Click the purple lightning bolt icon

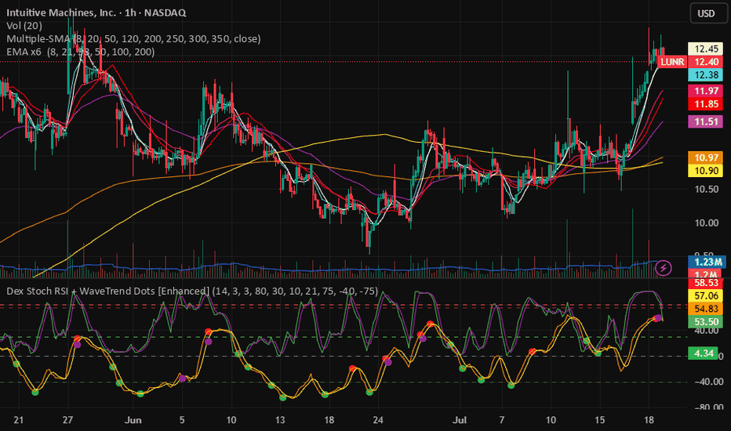663,268
